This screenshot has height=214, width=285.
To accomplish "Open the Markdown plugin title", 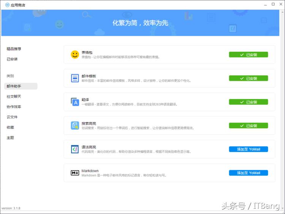I will (x=90, y=171).
